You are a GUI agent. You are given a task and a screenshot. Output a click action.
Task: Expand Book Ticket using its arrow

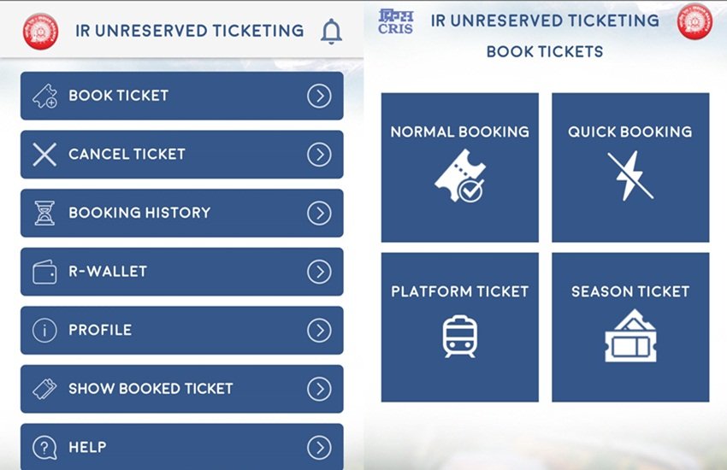pos(319,96)
